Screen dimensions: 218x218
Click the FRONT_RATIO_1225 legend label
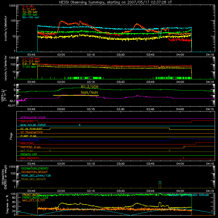coord(35,198)
